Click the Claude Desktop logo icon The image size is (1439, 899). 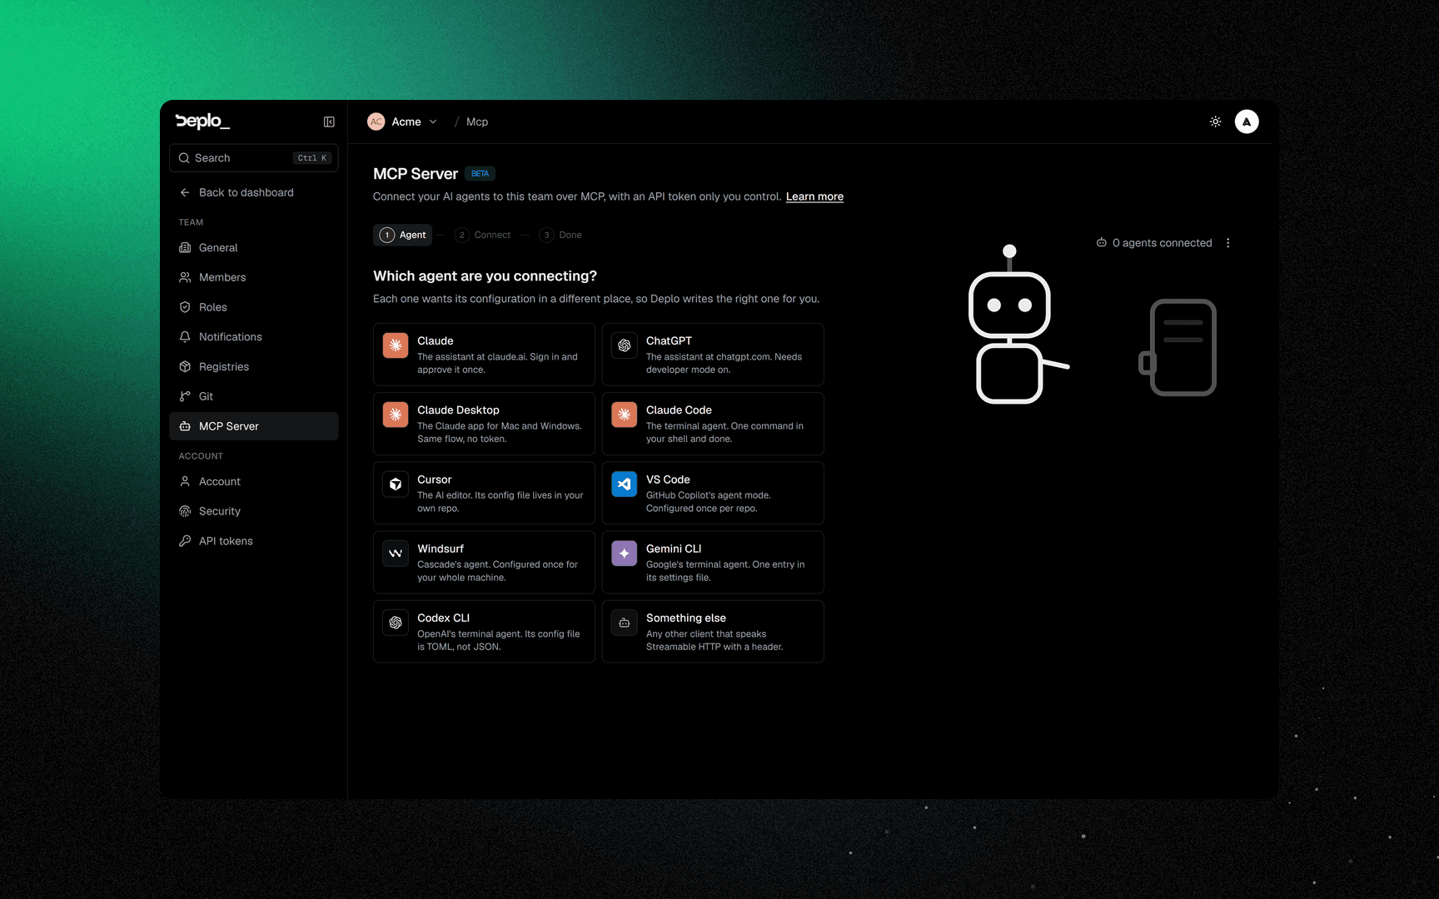pos(396,415)
